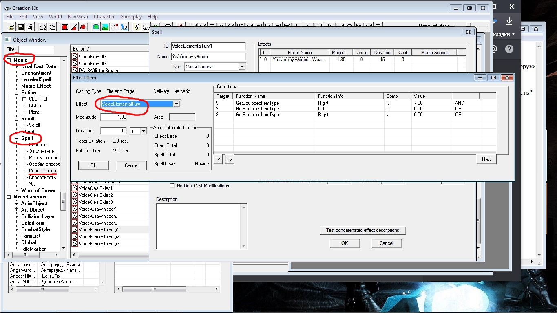Open the NavMesh menu
557x313 pixels.
[x=76, y=17]
